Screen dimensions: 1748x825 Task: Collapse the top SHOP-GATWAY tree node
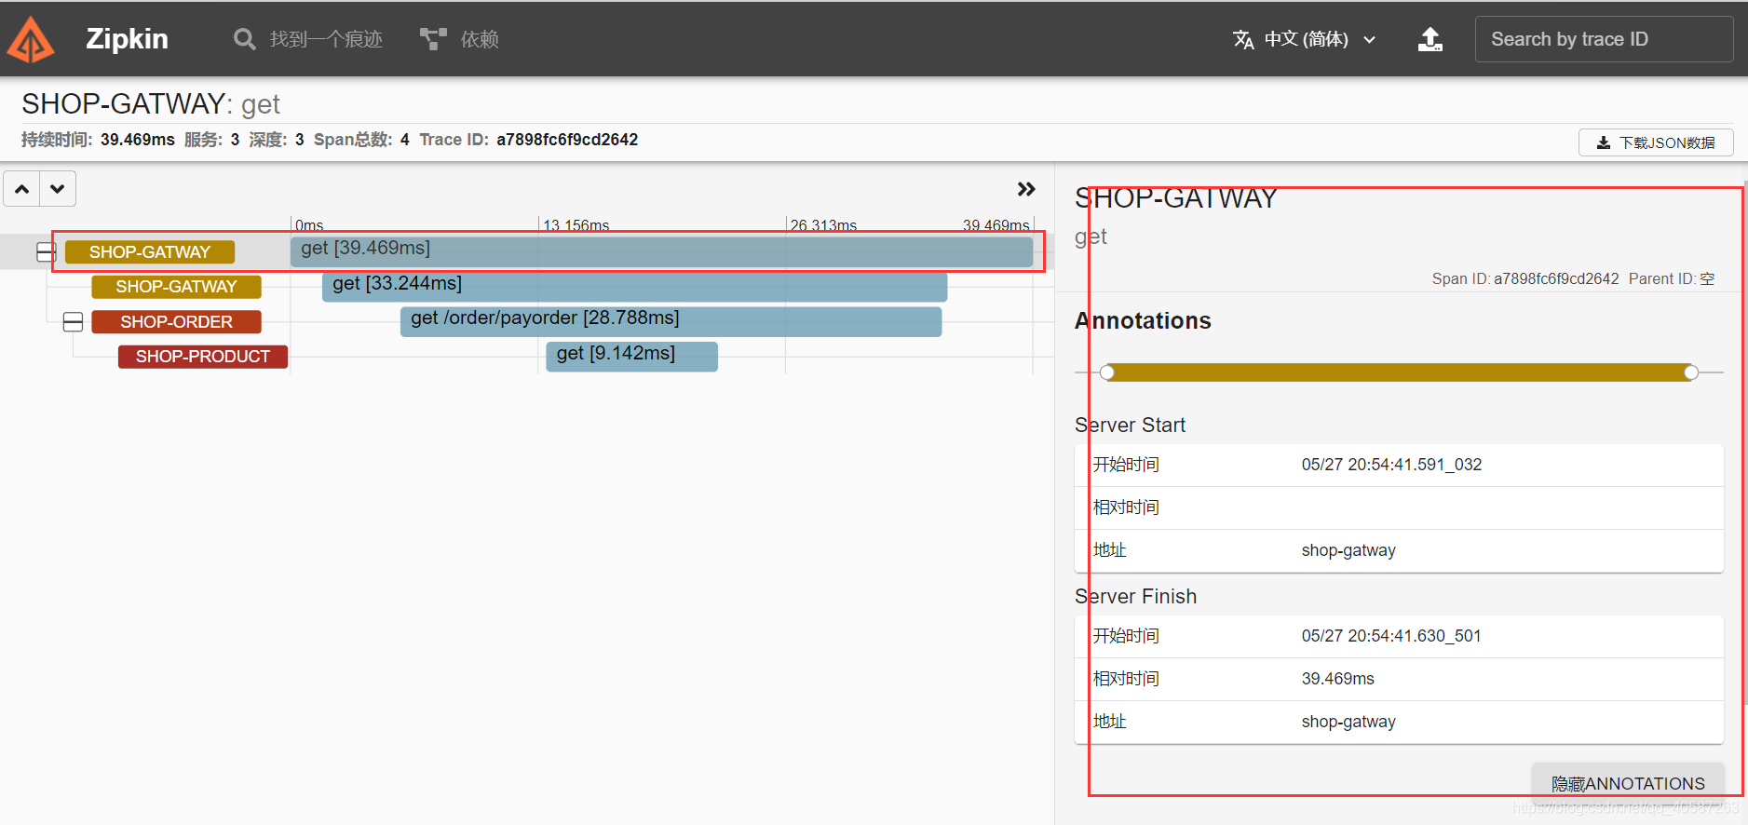[46, 252]
